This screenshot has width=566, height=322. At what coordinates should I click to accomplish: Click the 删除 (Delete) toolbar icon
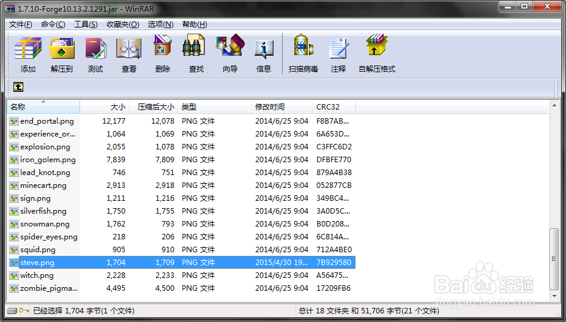click(x=162, y=46)
